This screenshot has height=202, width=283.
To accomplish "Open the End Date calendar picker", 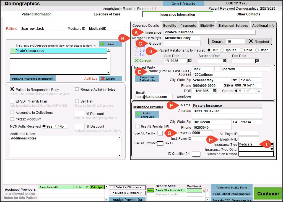I will pyautogui.click(x=258, y=61).
